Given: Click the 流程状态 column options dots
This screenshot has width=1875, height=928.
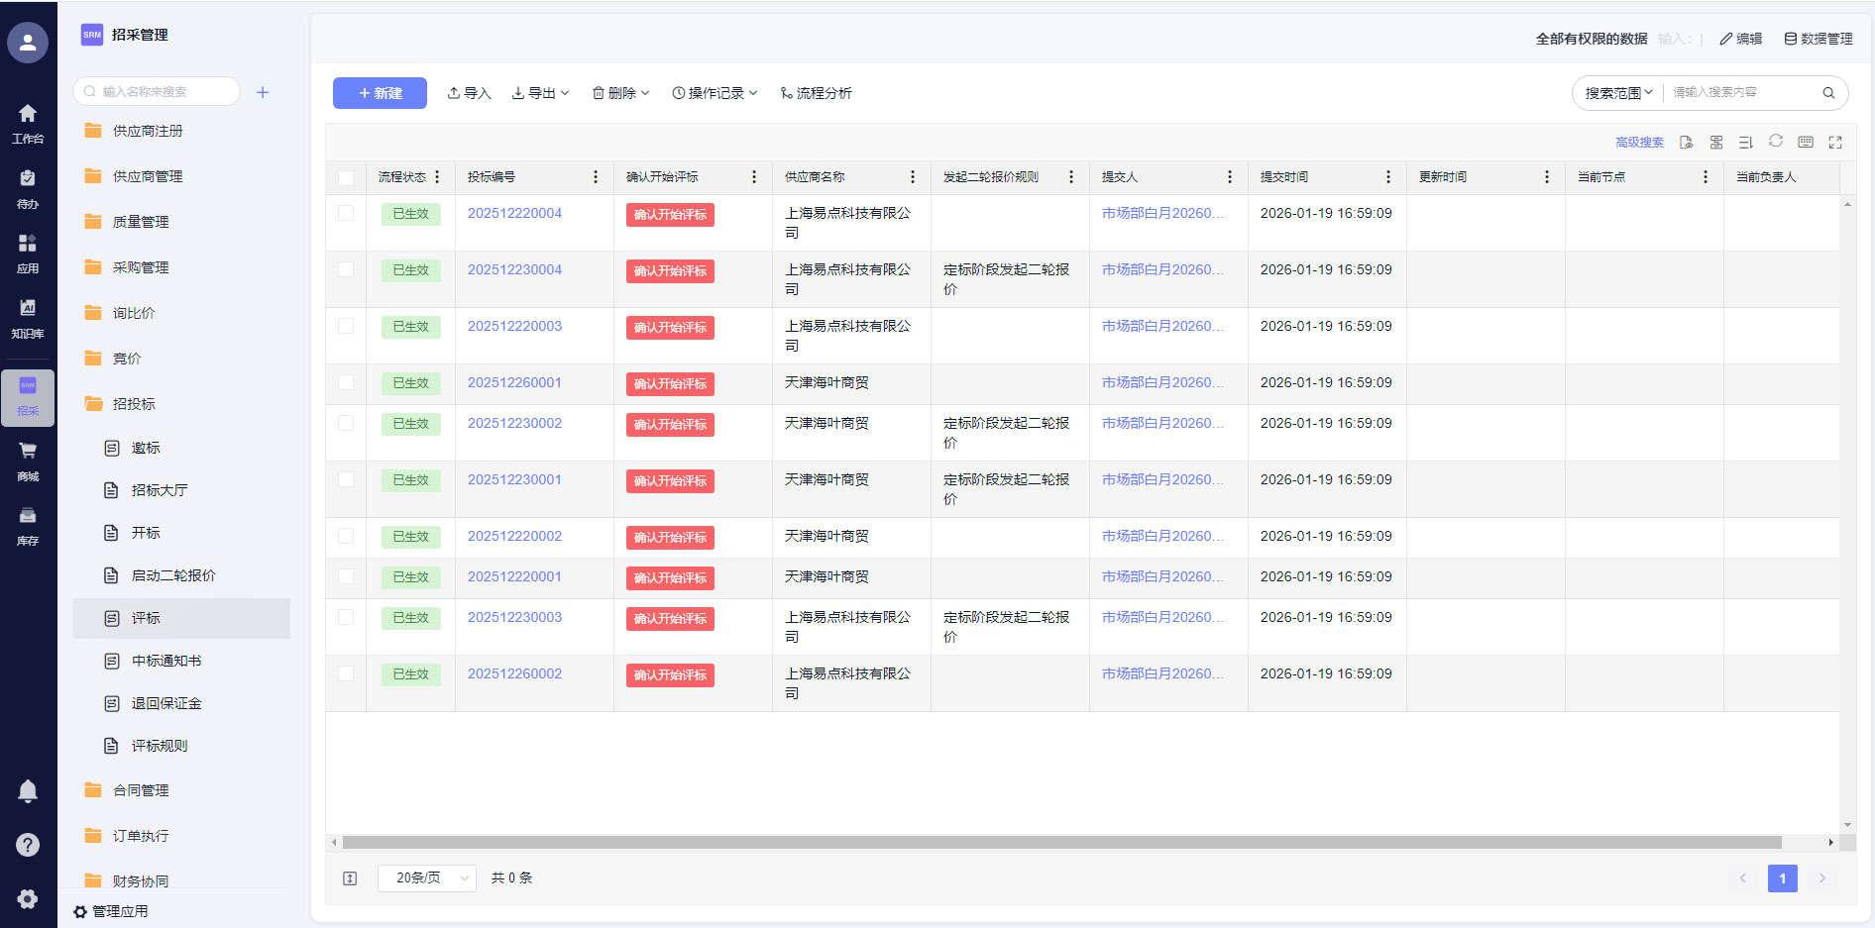Looking at the screenshot, I should click(437, 177).
